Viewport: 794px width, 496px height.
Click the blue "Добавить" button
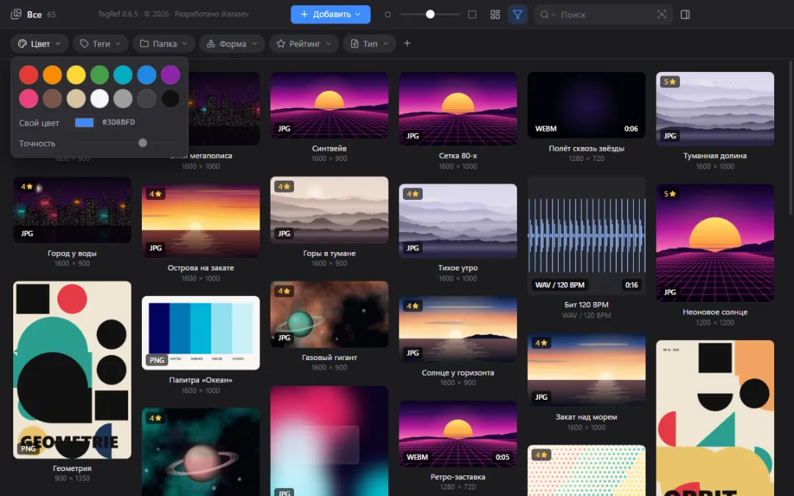coord(331,14)
